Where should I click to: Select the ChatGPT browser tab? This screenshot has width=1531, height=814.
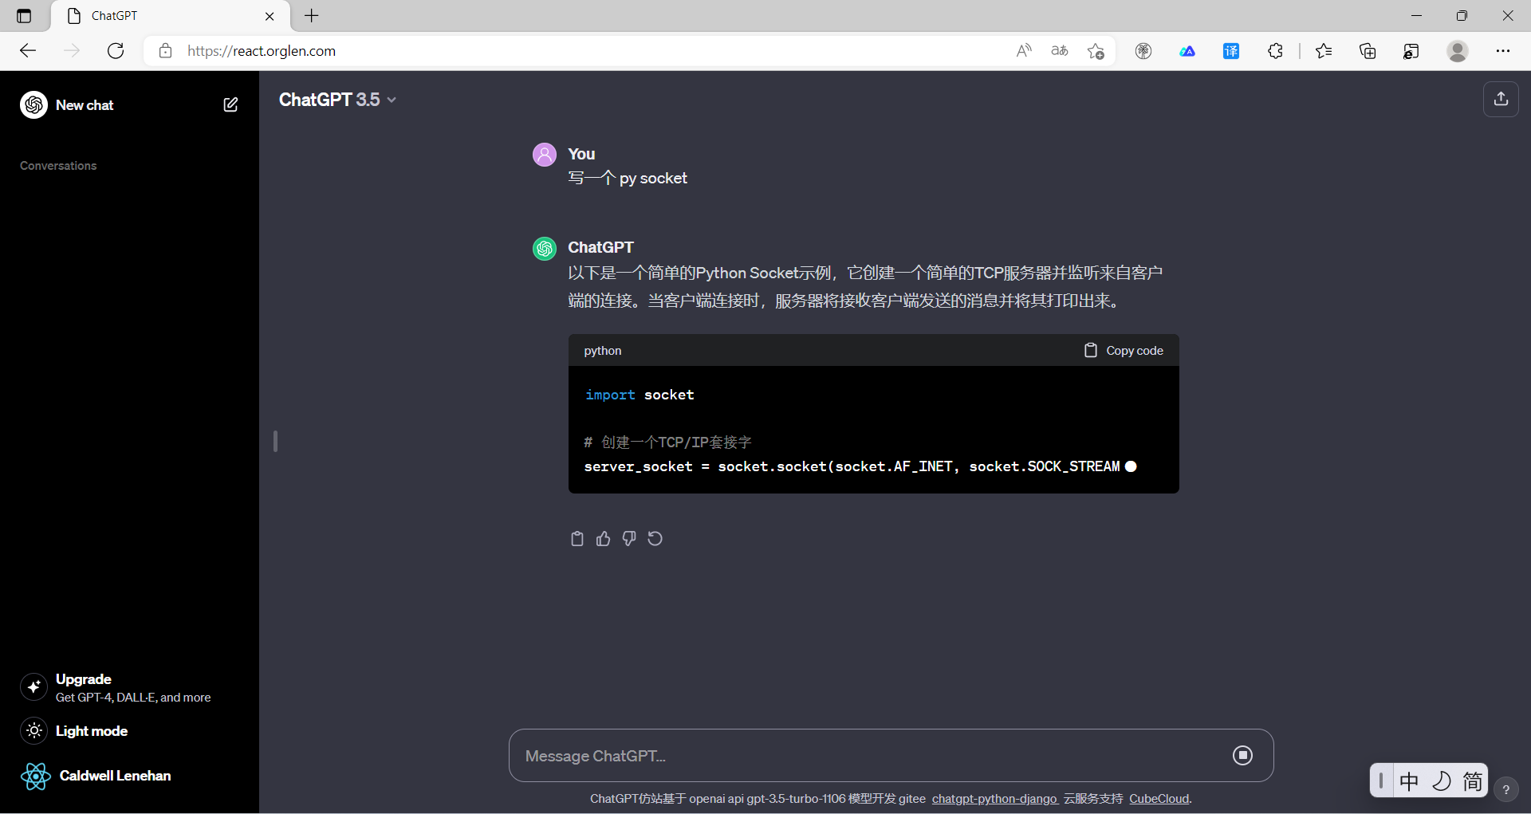click(x=170, y=16)
